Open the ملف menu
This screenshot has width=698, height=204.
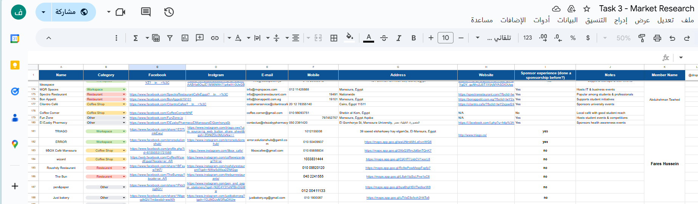point(687,20)
